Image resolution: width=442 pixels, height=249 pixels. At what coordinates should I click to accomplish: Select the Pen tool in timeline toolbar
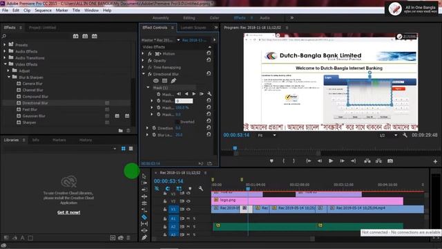coord(144,237)
